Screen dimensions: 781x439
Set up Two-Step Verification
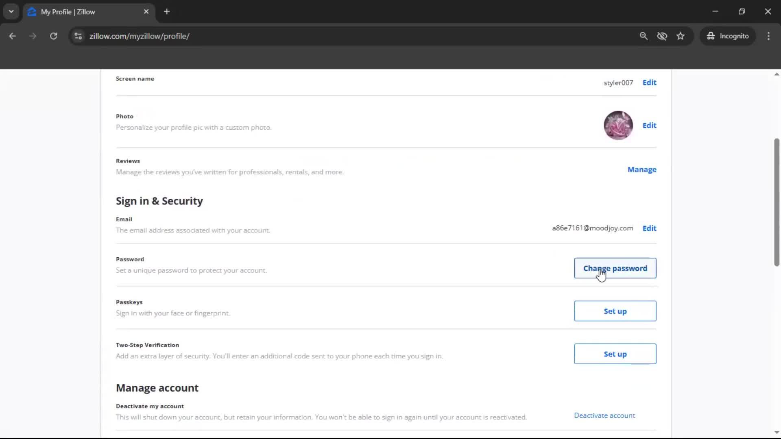point(615,354)
